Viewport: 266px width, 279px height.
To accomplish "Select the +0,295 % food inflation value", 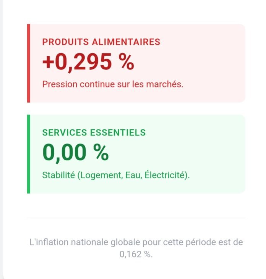I will (x=88, y=62).
